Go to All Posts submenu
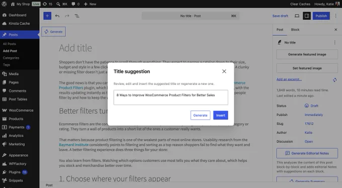Screen dimensions: 342x188 coord(10,44)
